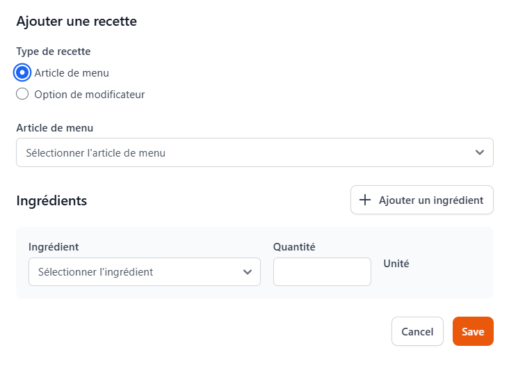The height and width of the screenshot is (373, 509).
Task: Click the "Ingrédients" section heading
Action: coord(51,201)
